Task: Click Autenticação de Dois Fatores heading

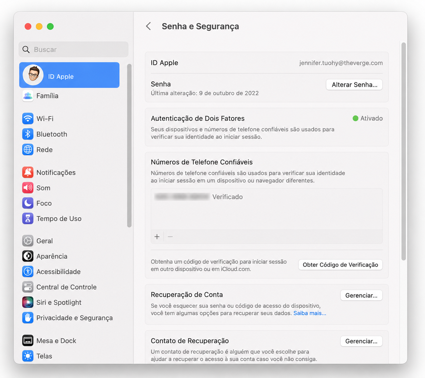Action: click(197, 119)
